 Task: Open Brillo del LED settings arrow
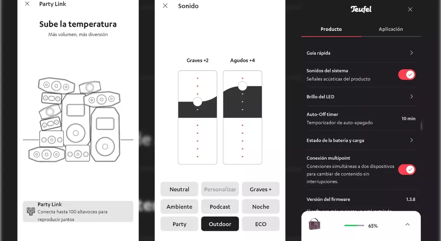(x=411, y=97)
